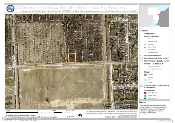Click the Sections, Plats, Condos box symbol
This screenshot has width=175, height=123.
coord(142,86)
